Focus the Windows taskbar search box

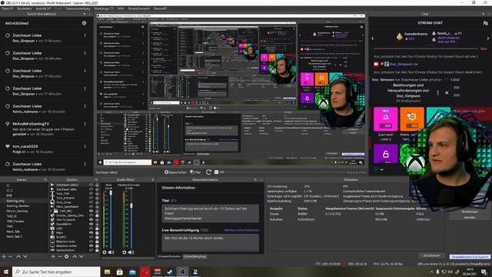56,272
